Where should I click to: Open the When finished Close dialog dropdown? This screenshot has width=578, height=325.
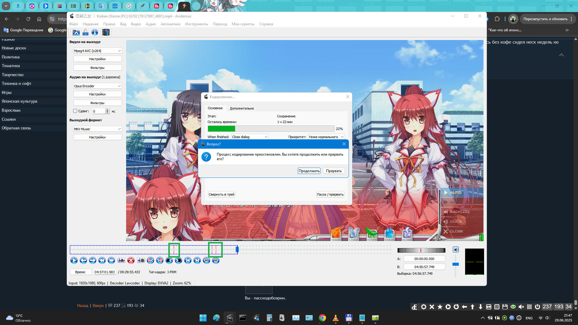coord(250,137)
